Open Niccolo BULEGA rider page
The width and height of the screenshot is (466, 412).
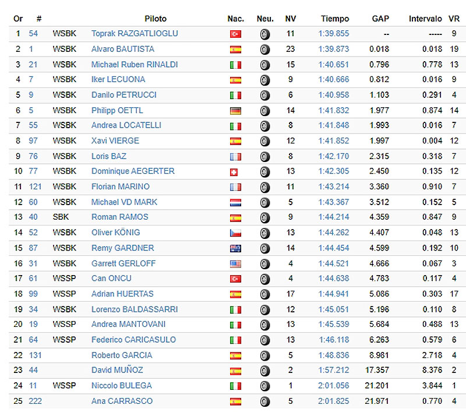[x=121, y=385]
